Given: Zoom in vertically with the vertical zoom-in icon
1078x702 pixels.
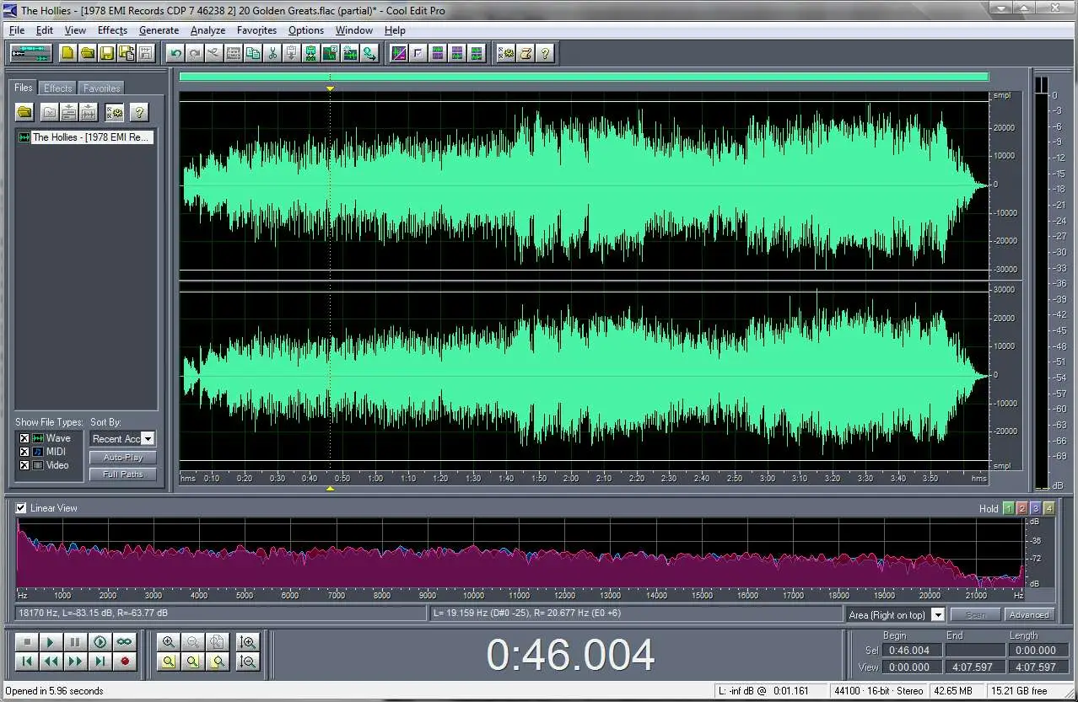Looking at the screenshot, I should click(x=247, y=642).
